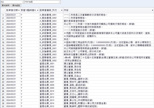The width and height of the screenshot is (154, 108).
Task: Open the ALL dropdown list
Action: [x=23, y=2]
